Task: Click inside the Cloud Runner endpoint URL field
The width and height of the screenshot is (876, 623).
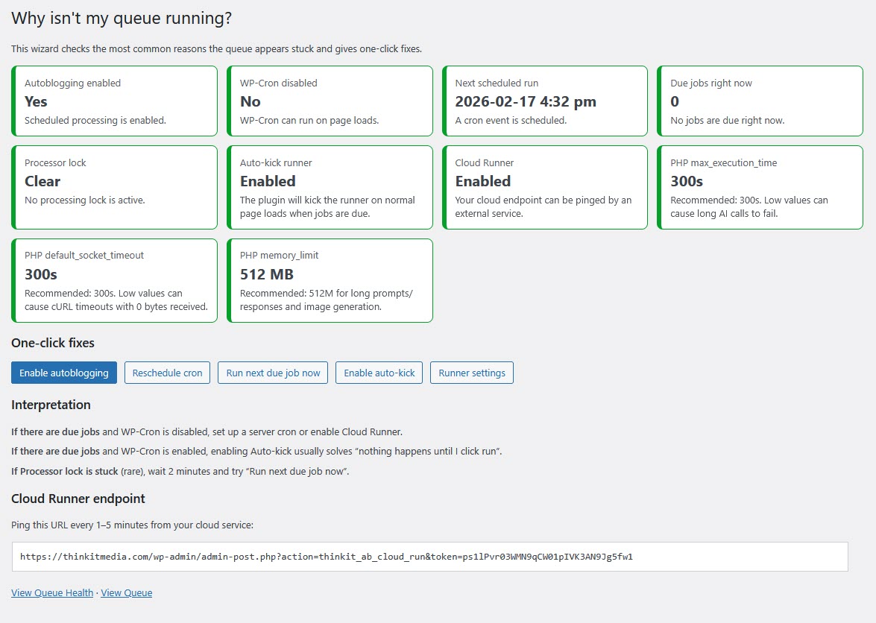Action: pyautogui.click(x=429, y=557)
